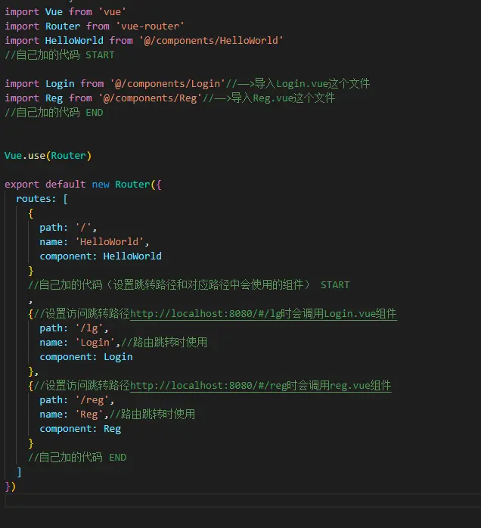
Task: Click the '@/components/HelloWorld' import path
Action: (211, 40)
